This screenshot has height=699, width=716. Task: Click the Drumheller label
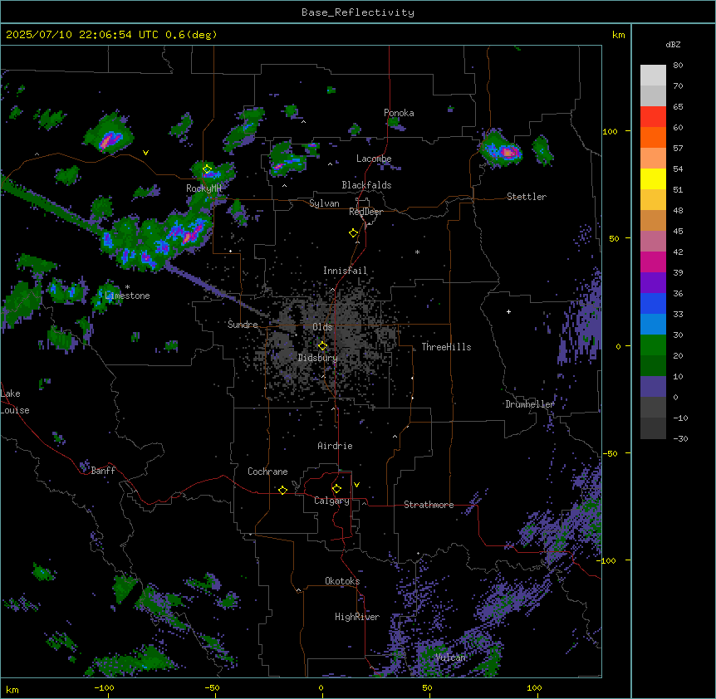pyautogui.click(x=530, y=404)
